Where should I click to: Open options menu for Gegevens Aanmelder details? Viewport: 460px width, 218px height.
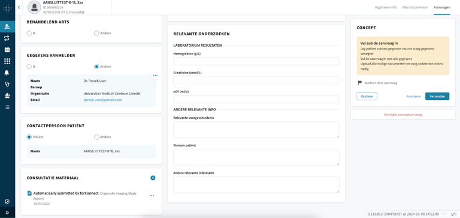[155, 75]
